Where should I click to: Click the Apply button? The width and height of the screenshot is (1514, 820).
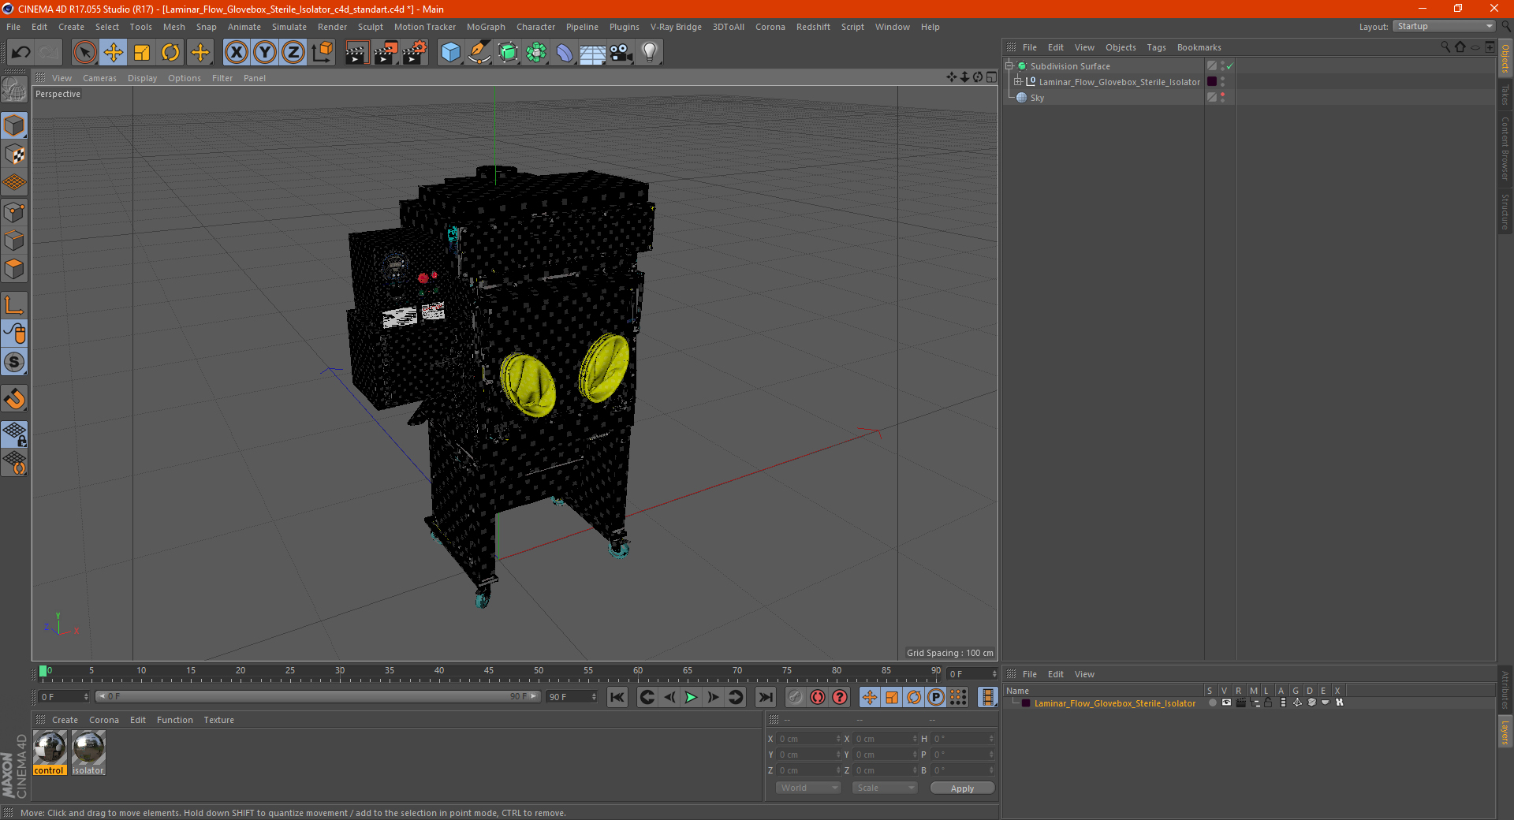click(x=961, y=788)
